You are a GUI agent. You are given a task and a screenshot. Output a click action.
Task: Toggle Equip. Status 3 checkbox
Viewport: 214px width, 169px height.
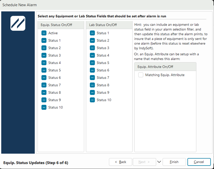click(44, 55)
